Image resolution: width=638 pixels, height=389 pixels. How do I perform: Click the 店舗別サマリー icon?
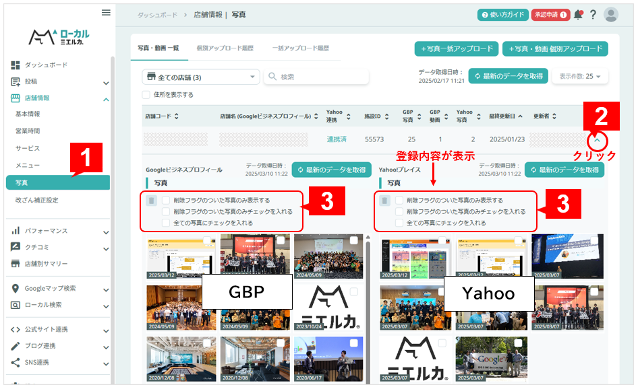point(16,264)
